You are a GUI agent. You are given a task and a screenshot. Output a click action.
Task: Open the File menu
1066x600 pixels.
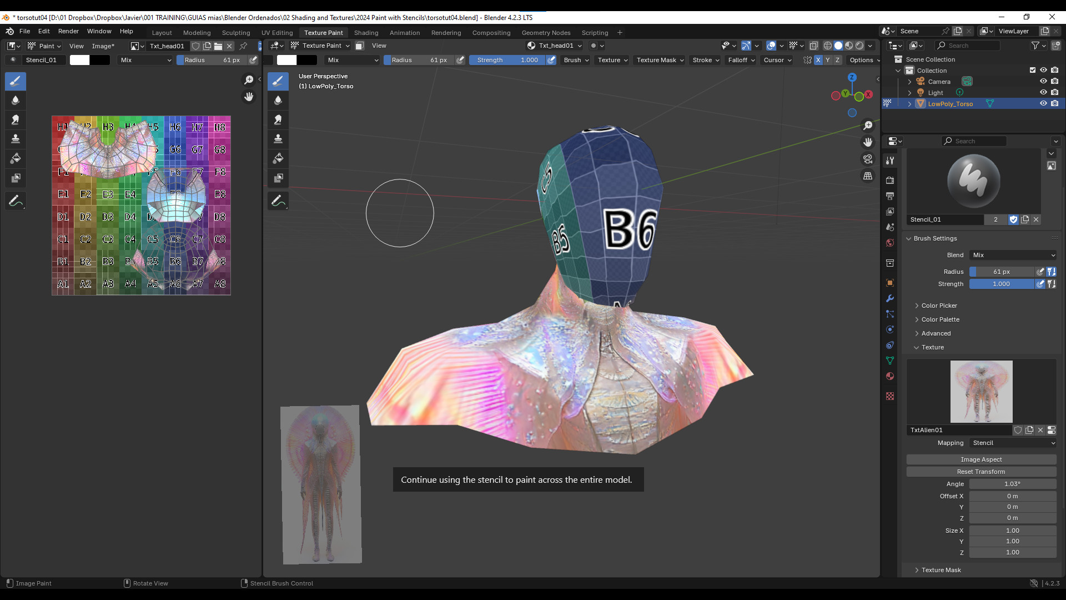(25, 31)
